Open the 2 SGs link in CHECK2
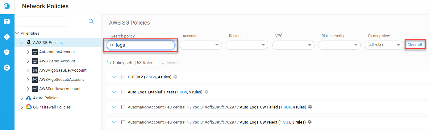429x130 pixels. [151, 77]
